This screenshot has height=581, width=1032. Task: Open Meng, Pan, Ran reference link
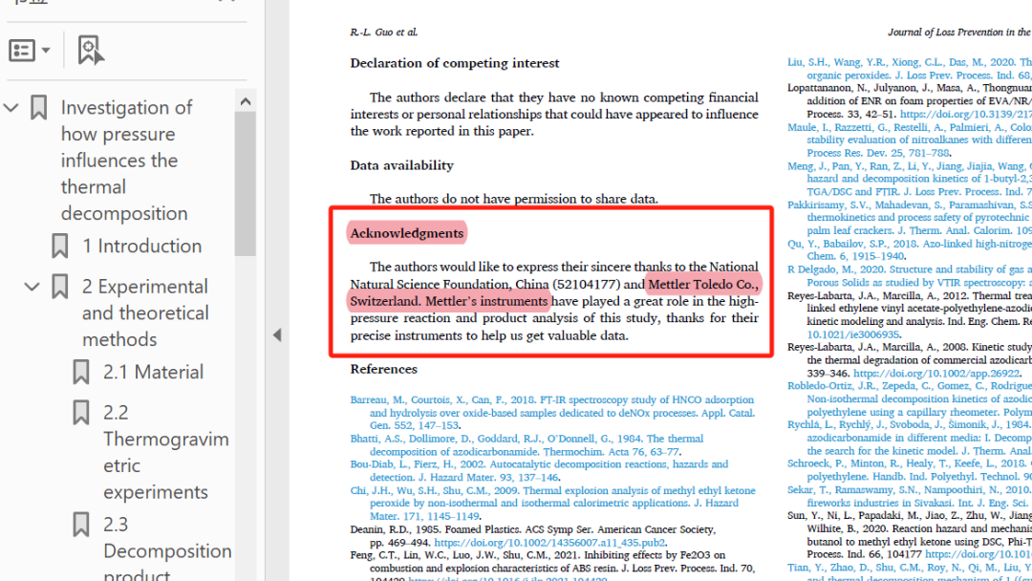tap(910, 179)
